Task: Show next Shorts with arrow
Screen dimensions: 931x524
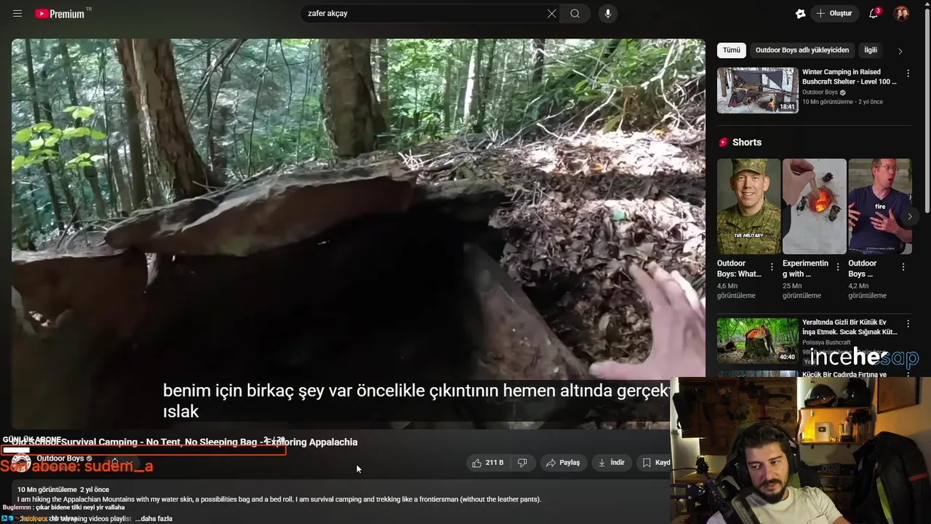Action: click(909, 216)
